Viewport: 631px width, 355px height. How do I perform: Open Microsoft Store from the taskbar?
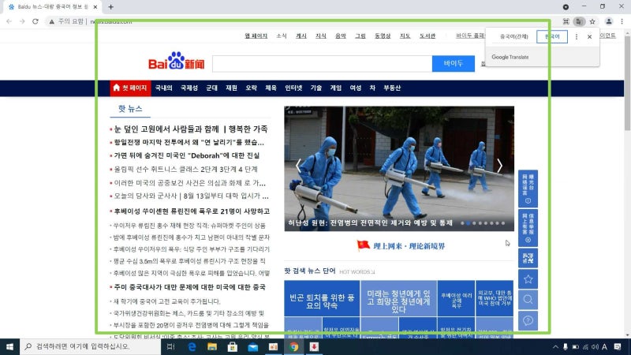coord(232,346)
